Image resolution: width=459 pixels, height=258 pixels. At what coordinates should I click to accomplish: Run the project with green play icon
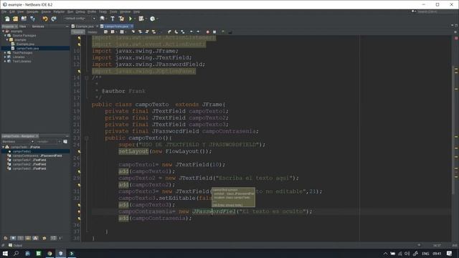point(131,19)
